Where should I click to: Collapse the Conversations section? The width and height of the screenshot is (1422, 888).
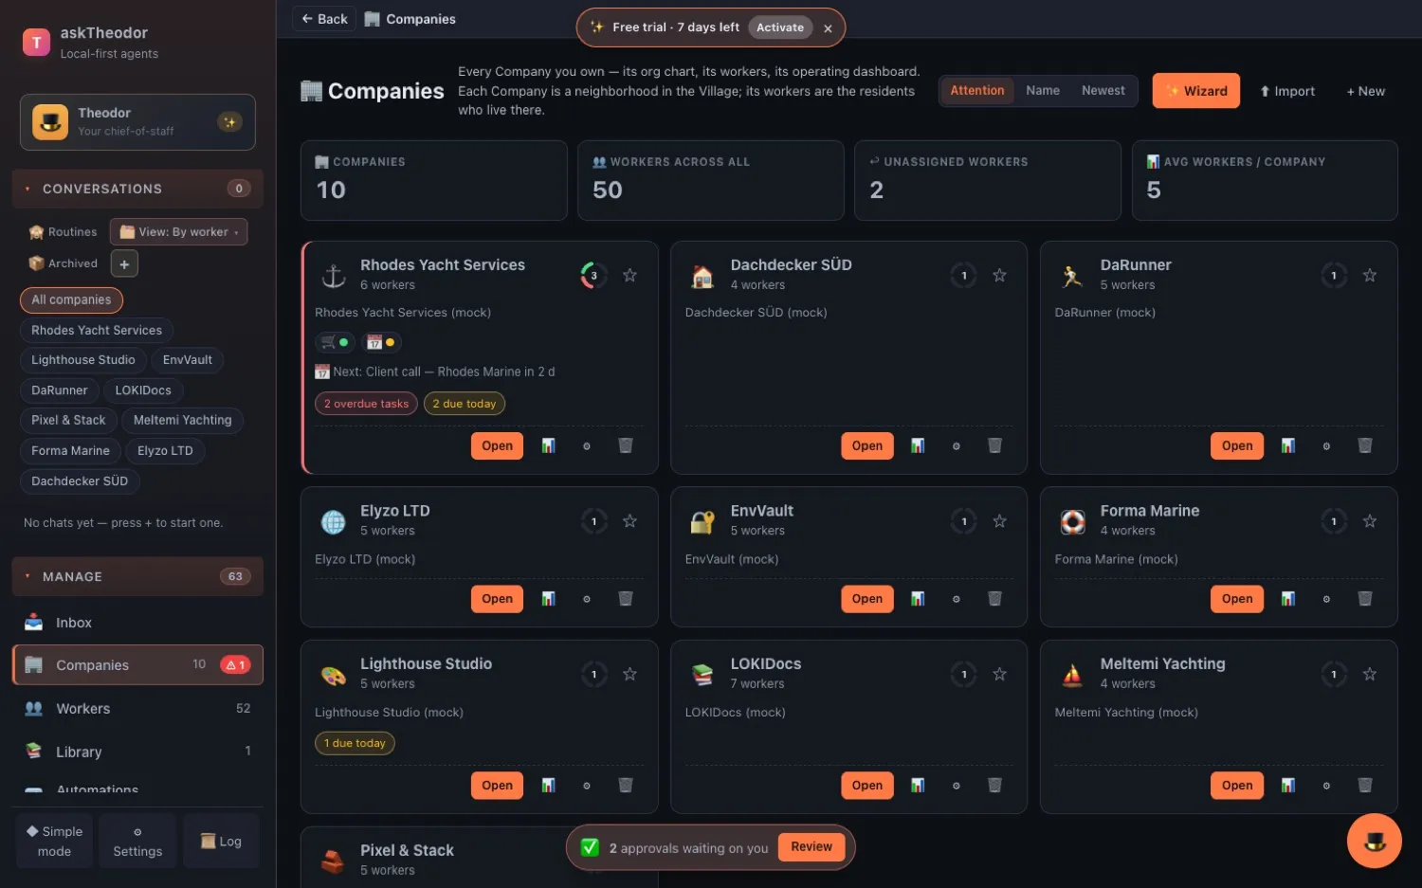click(137, 189)
